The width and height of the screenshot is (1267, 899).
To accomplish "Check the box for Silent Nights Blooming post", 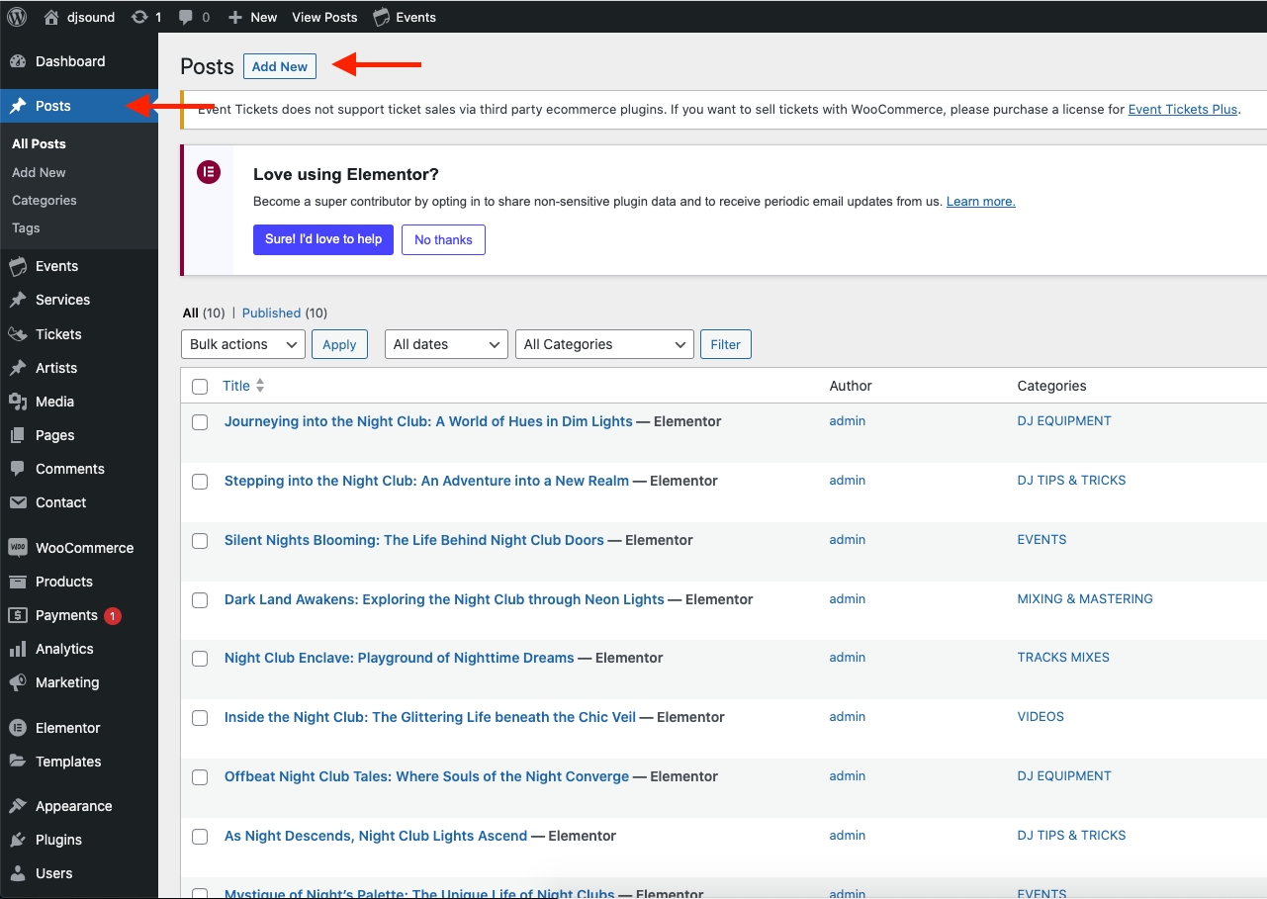I will tap(200, 541).
